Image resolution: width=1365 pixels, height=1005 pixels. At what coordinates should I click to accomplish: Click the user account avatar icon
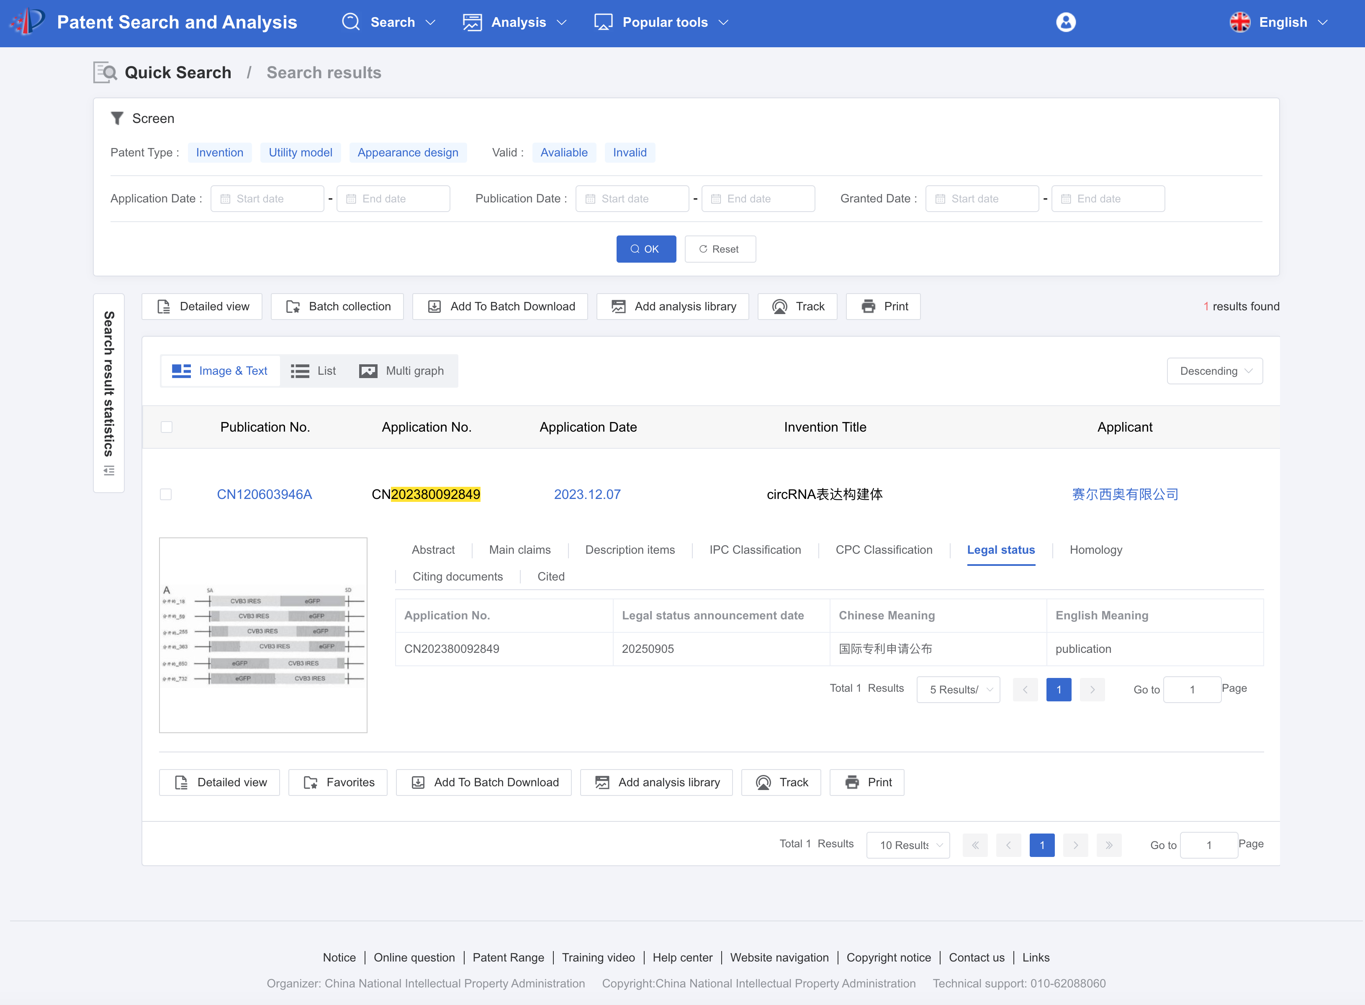1065,23
